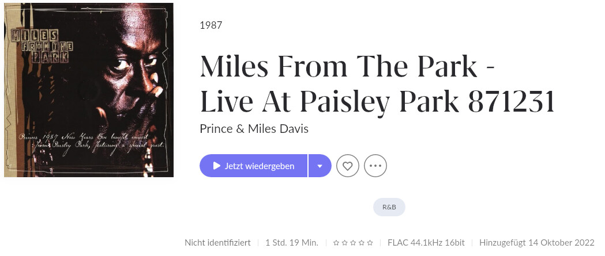The width and height of the screenshot is (605, 256).
Task: Click the heart favorite icon
Action: 348,166
